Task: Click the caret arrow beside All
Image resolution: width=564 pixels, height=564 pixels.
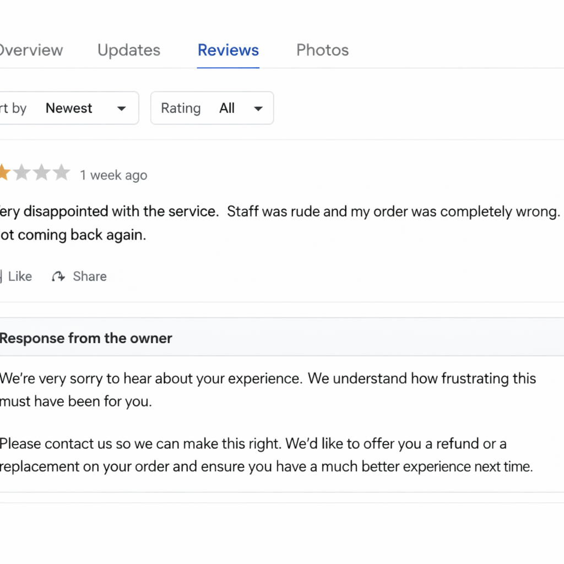Action: coord(258,109)
